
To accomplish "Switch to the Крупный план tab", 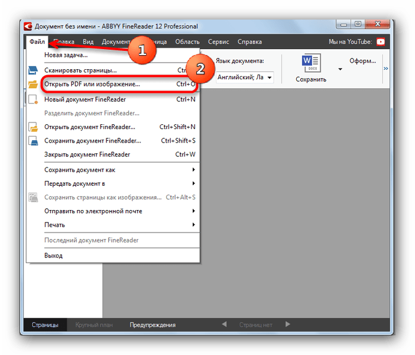I will (94, 325).
